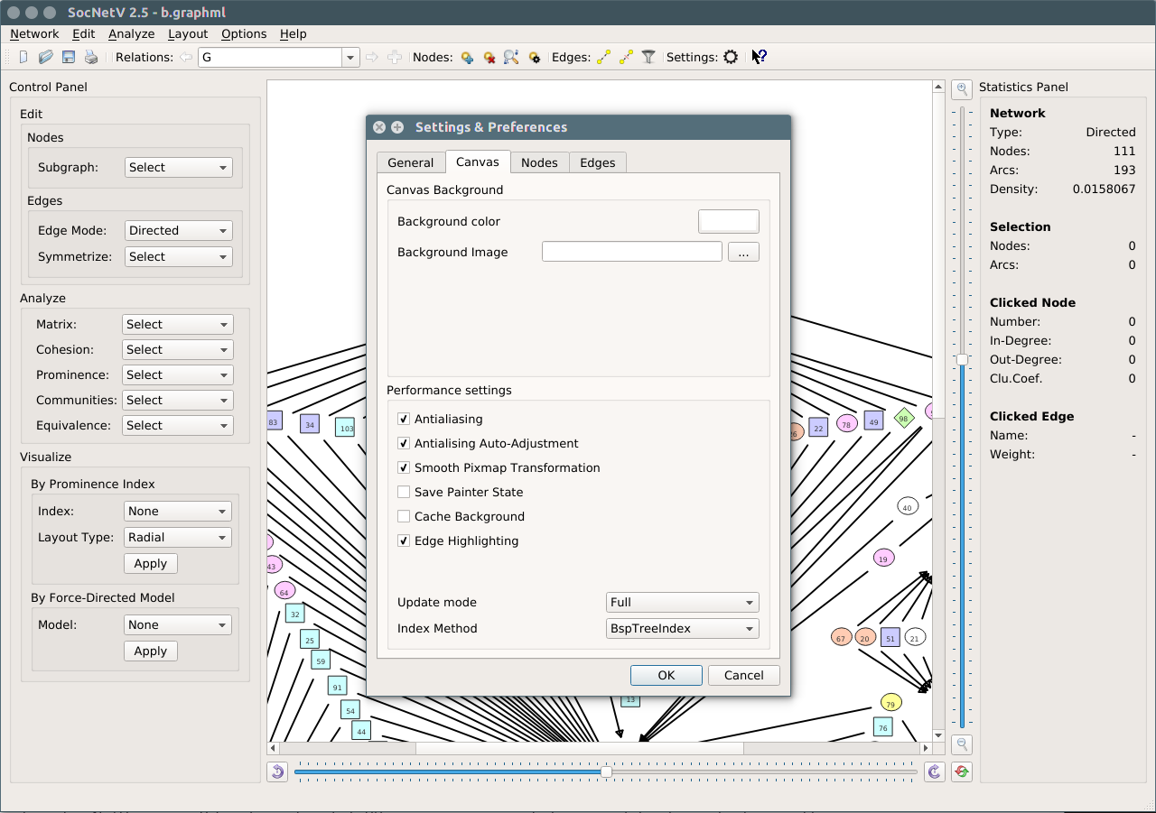Click the Find node magnifier icon
Image resolution: width=1156 pixels, height=813 pixels.
511,57
